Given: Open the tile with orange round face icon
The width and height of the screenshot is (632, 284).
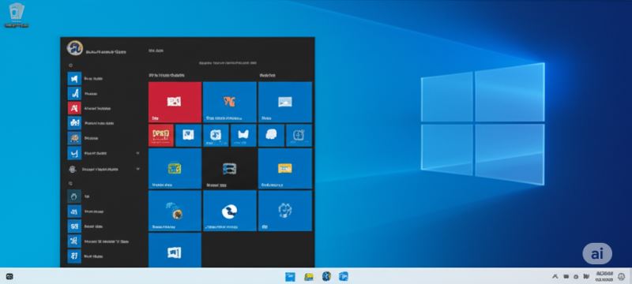Looking at the screenshot, I should [175, 211].
